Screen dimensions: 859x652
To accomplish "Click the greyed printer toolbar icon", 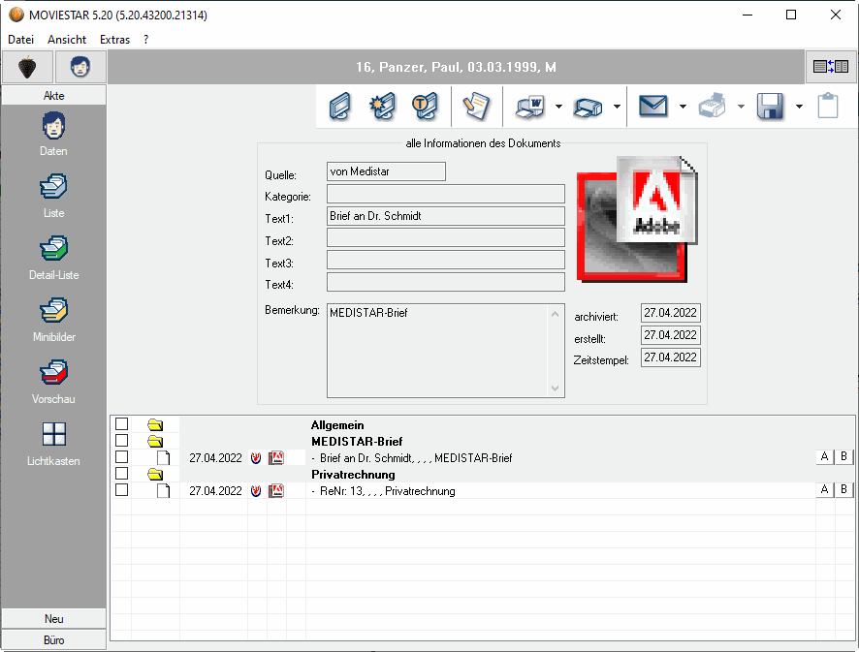I will [x=713, y=107].
